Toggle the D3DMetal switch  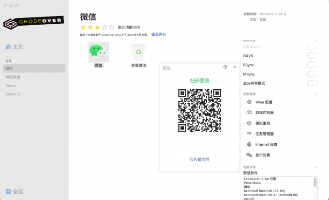pos(312,46)
